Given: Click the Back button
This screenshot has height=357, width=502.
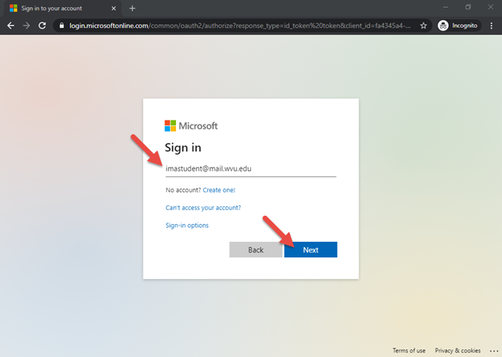Looking at the screenshot, I should (256, 250).
